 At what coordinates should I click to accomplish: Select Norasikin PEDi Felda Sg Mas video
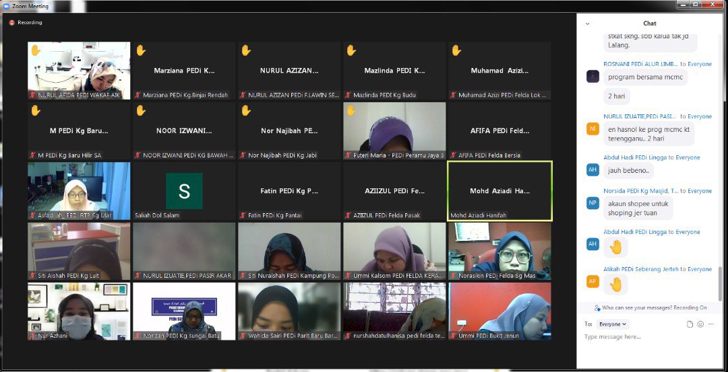click(499, 251)
